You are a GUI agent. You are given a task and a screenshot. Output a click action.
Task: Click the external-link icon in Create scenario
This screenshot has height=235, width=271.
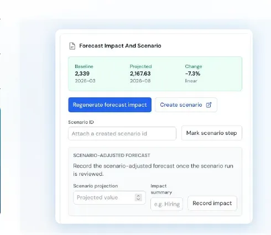[x=209, y=105]
